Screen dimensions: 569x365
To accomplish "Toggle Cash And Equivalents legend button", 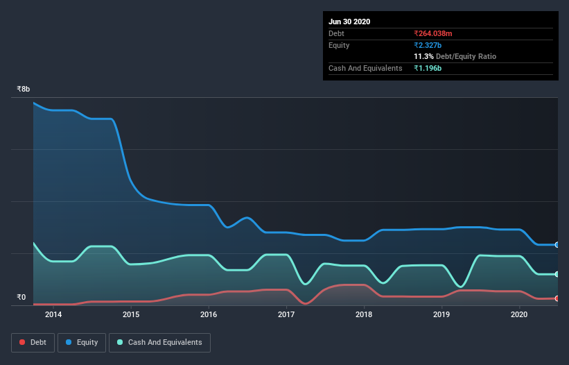I will coord(159,343).
